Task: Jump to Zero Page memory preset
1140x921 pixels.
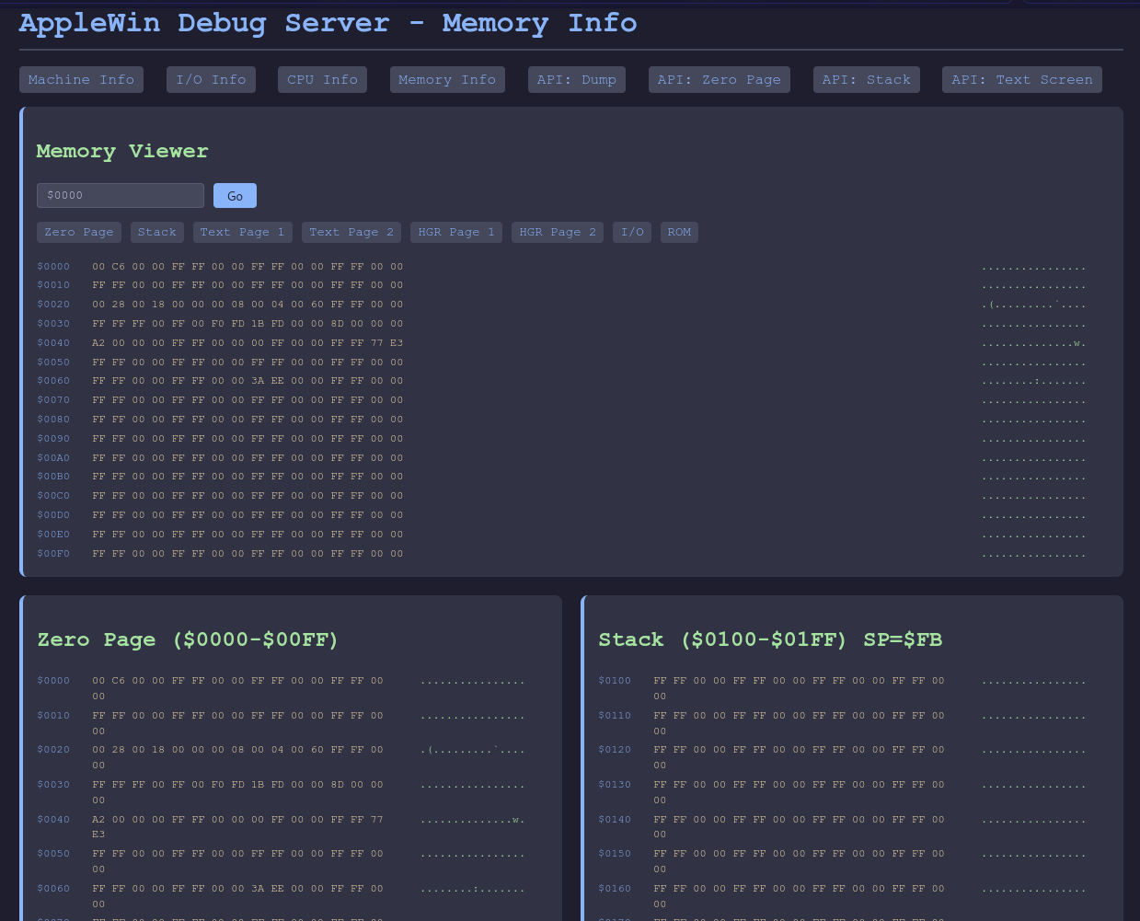Action: tap(79, 232)
